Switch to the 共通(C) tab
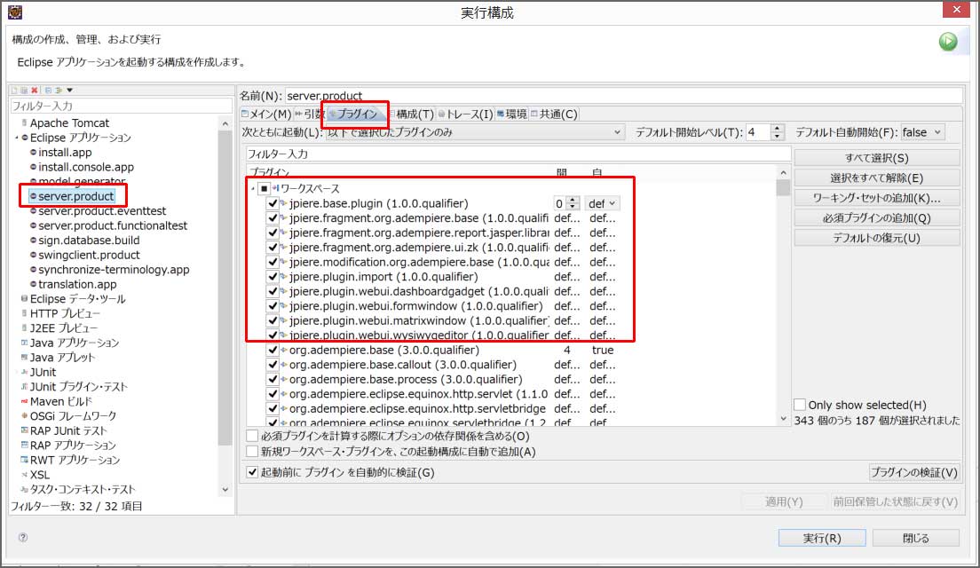 554,114
